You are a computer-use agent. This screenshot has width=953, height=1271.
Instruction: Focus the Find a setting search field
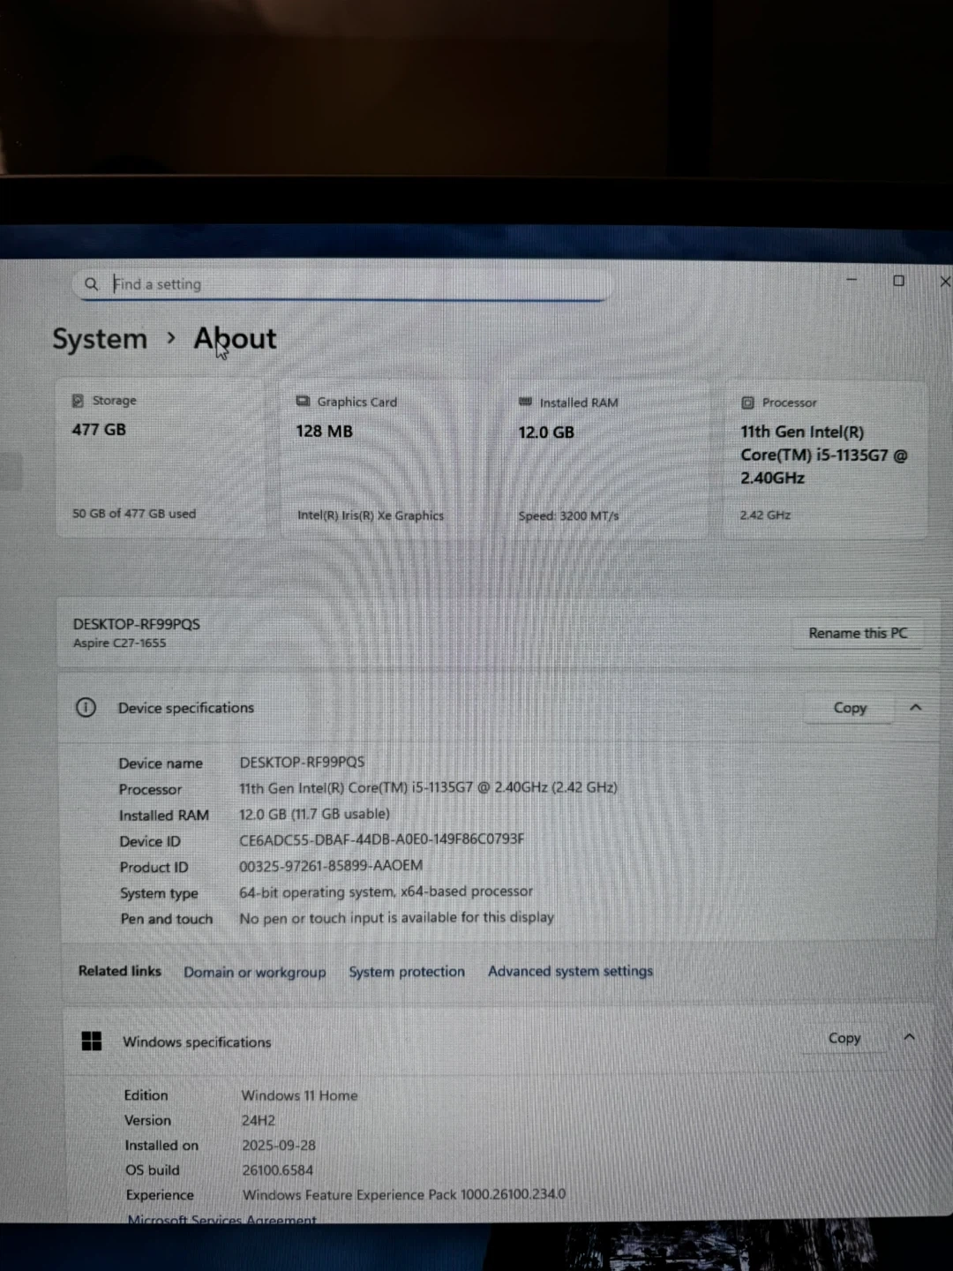[x=353, y=284]
